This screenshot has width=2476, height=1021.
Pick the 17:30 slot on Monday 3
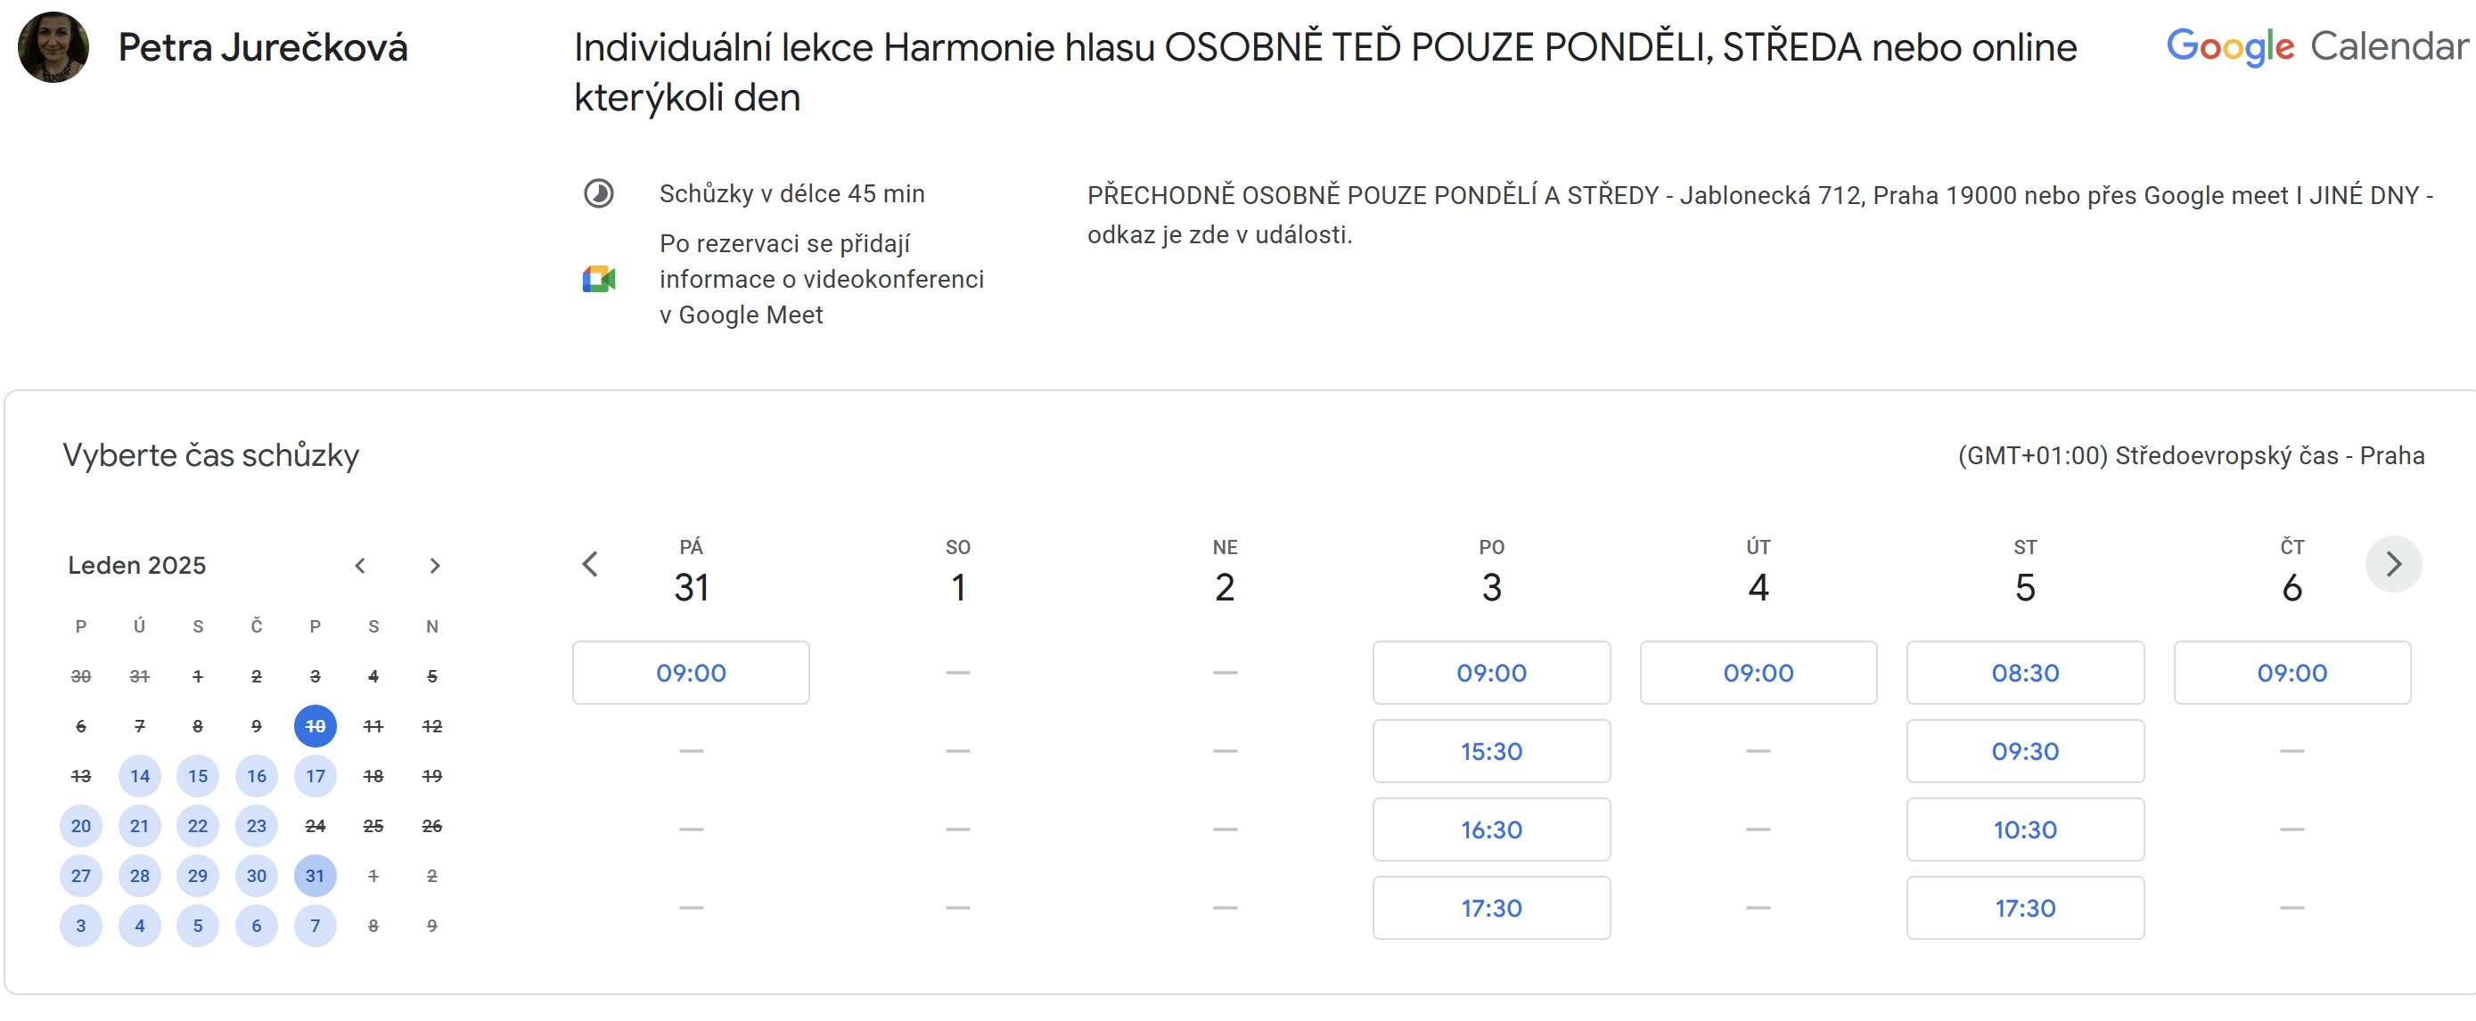coord(1491,907)
